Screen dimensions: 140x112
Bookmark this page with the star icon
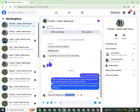click(x=128, y=7)
